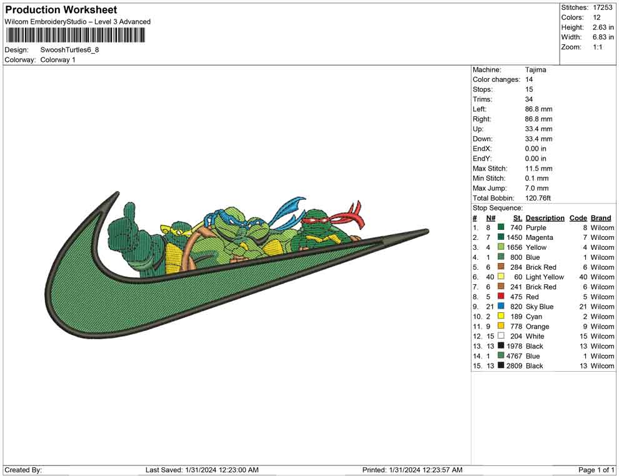
Task: Click the red swatch beside 475 Red
Action: pos(501,296)
